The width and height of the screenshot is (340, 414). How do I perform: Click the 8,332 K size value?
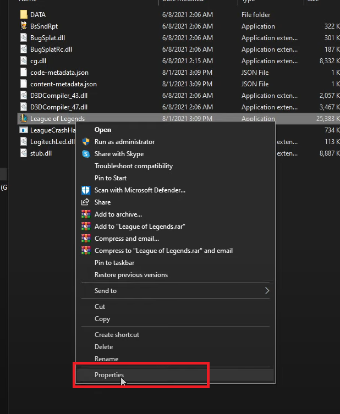pos(330,61)
